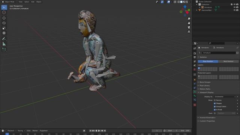
Task: Open the Tool properties tab
Action: 195,48
